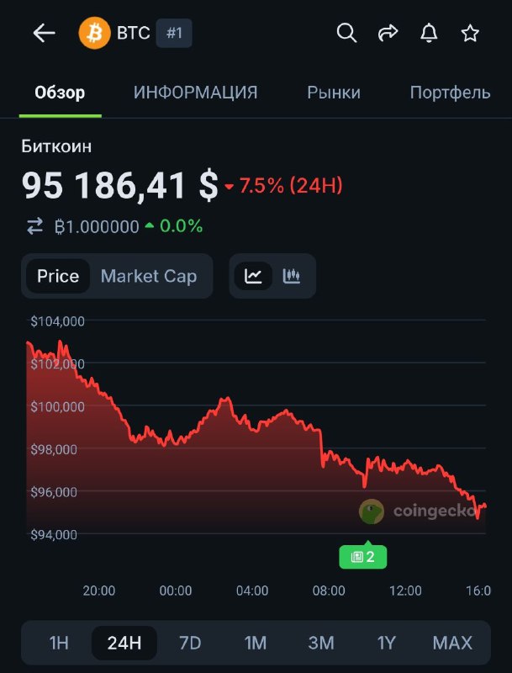The height and width of the screenshot is (673, 512).
Task: Switch chart to Market Cap view
Action: coord(148,276)
